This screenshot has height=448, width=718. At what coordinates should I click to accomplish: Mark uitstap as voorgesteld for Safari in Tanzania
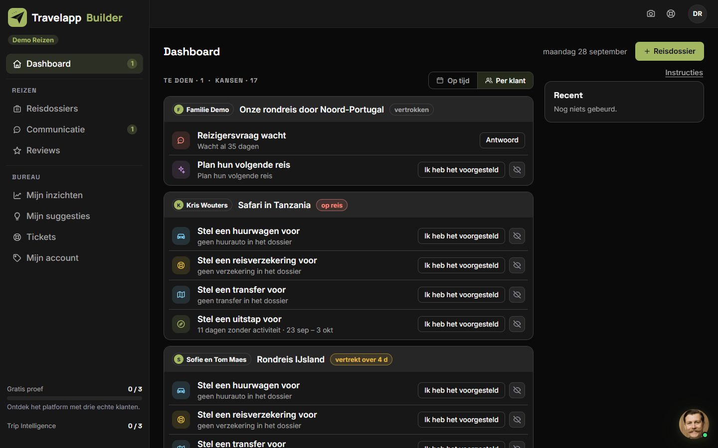(461, 324)
